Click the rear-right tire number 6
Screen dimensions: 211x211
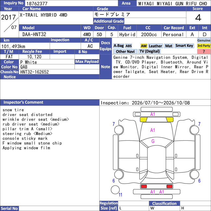(x=199, y=181)
